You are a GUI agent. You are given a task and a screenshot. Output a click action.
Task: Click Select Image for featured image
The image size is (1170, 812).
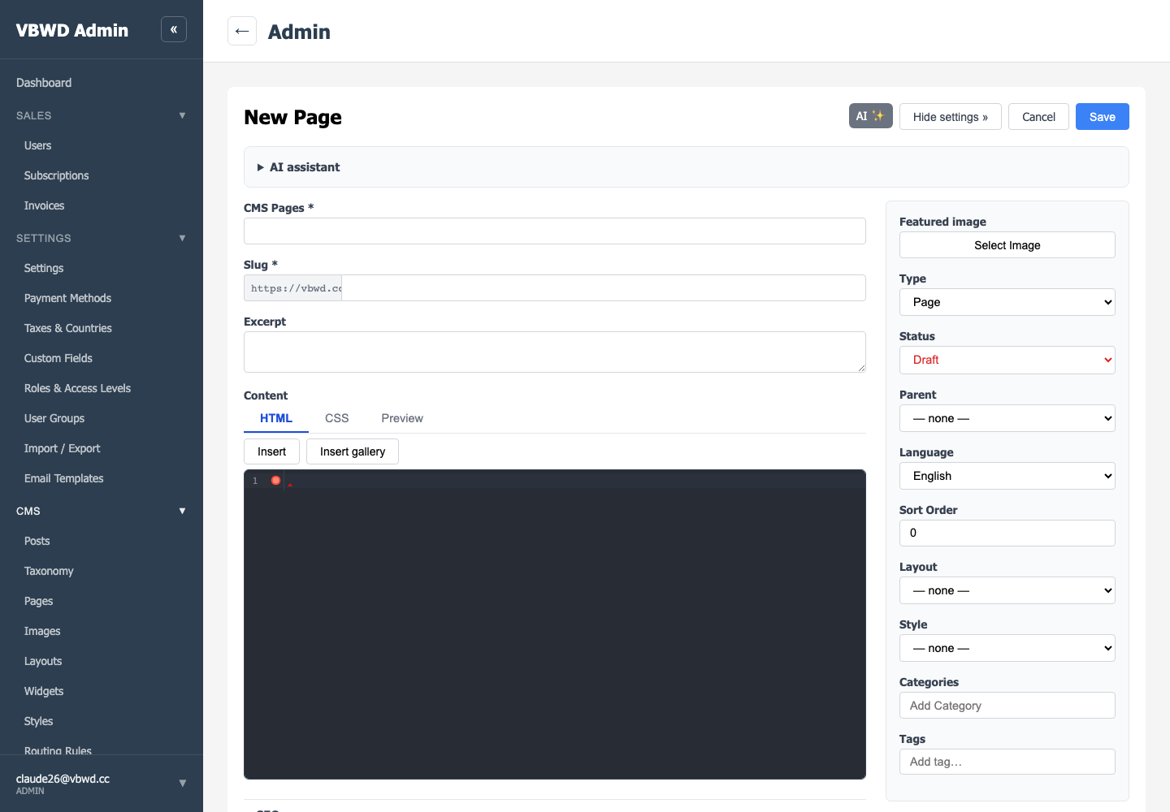point(1007,245)
